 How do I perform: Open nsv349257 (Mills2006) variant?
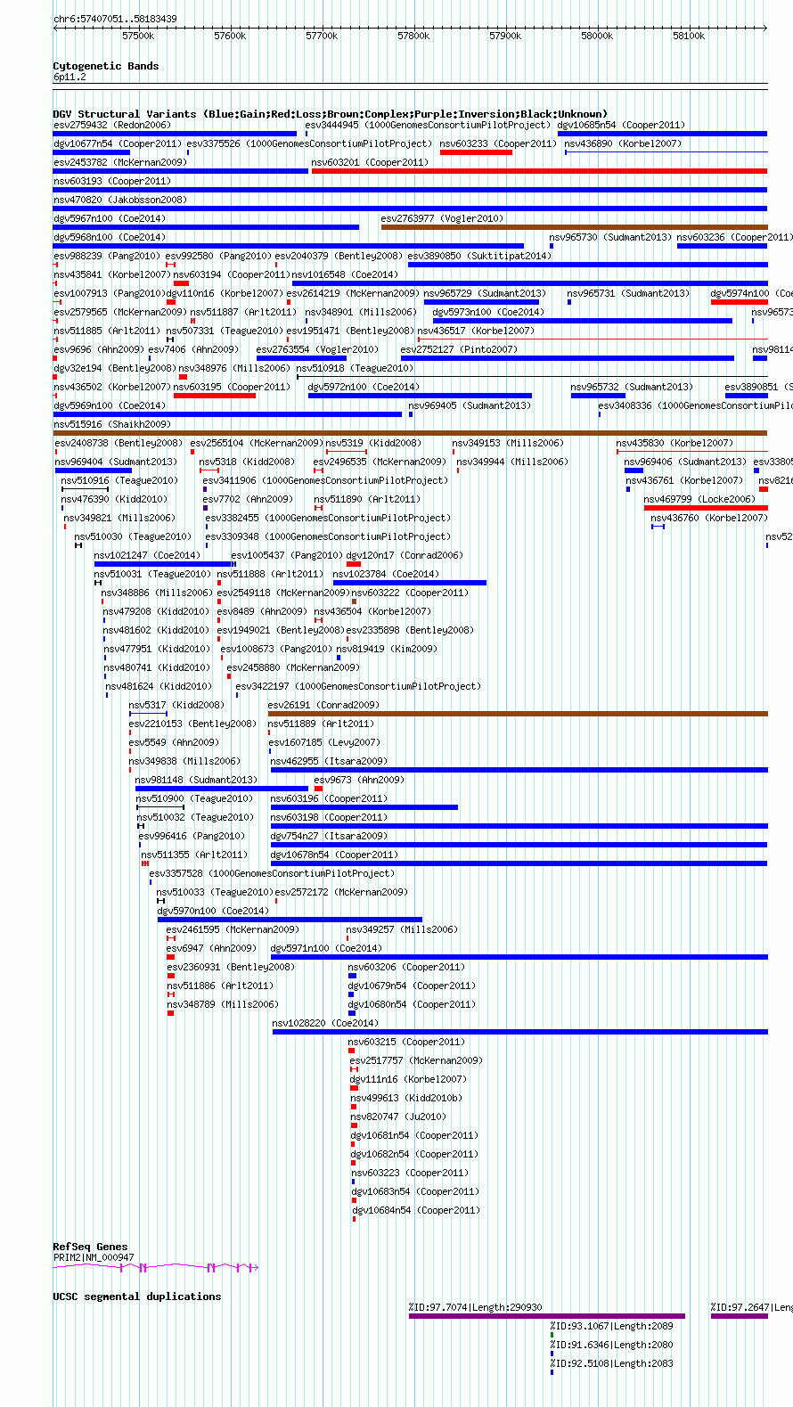coord(402,929)
